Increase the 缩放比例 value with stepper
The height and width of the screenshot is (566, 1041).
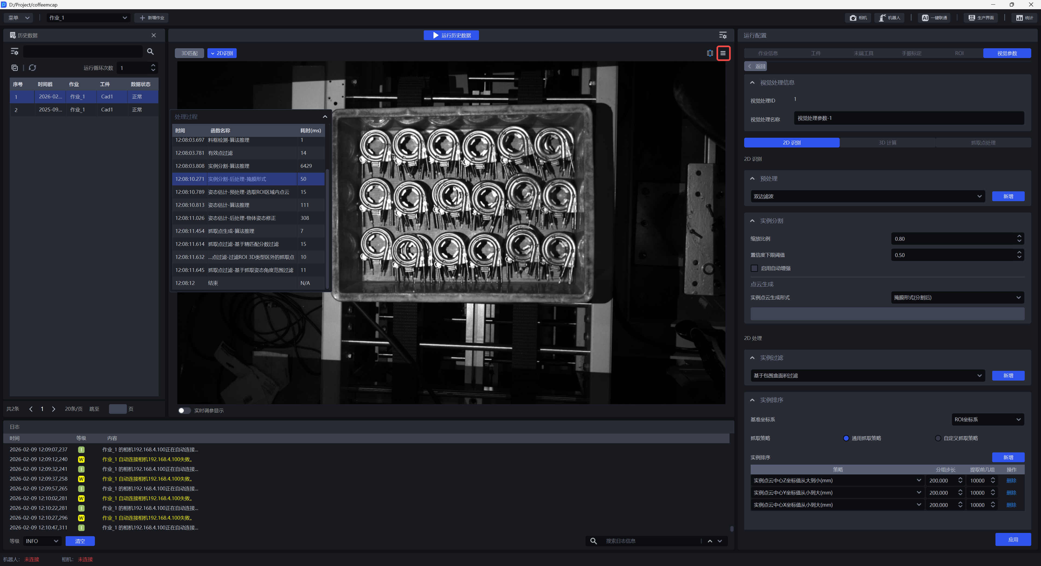[x=1019, y=236]
